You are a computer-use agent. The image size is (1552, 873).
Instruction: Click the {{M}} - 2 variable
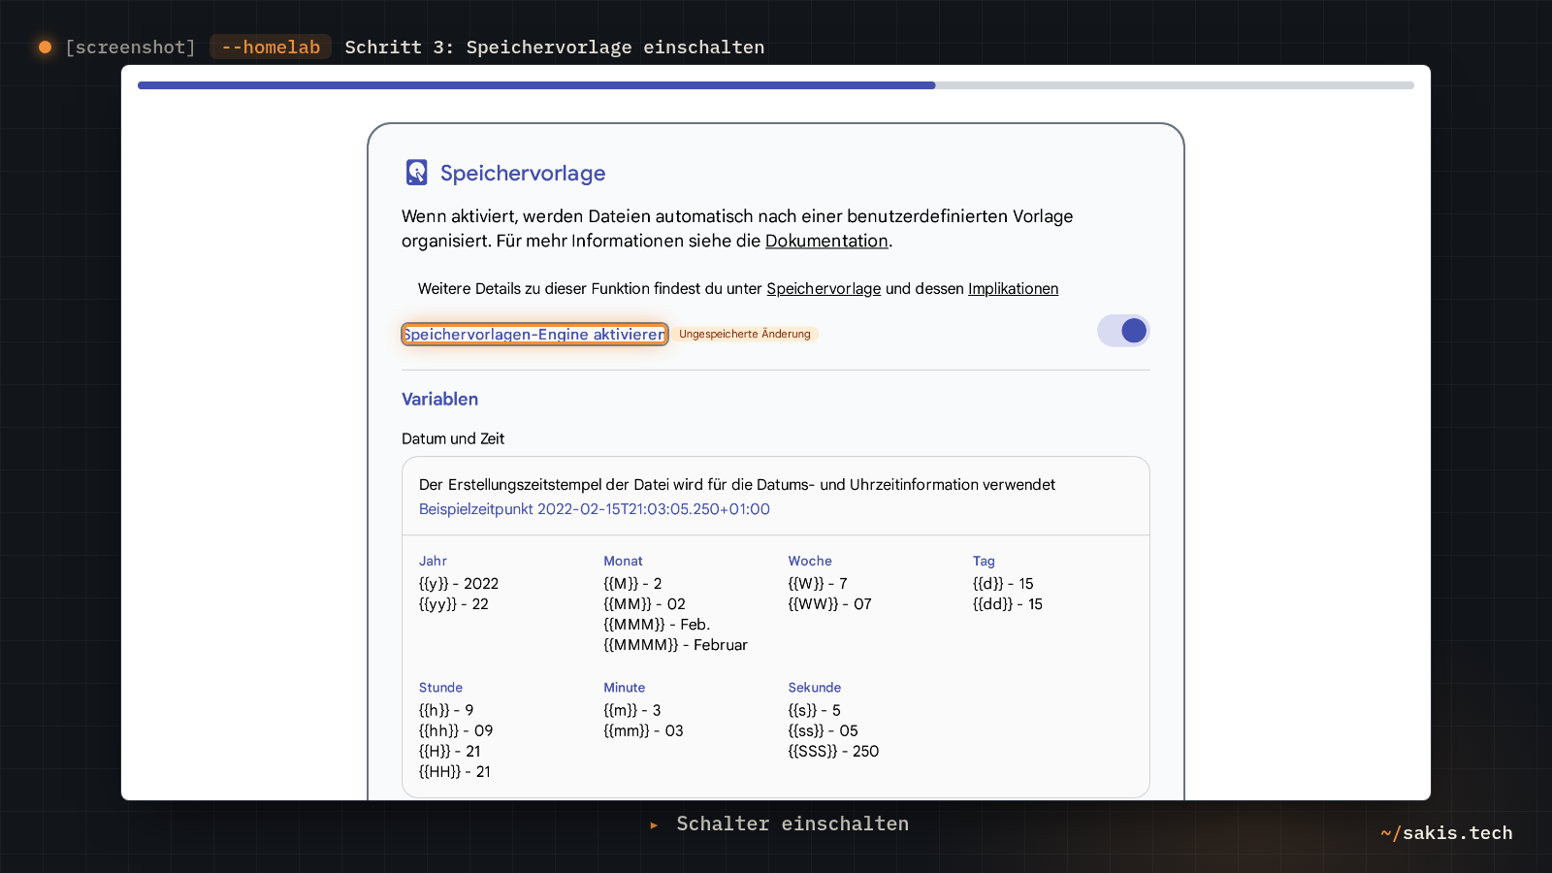click(632, 584)
